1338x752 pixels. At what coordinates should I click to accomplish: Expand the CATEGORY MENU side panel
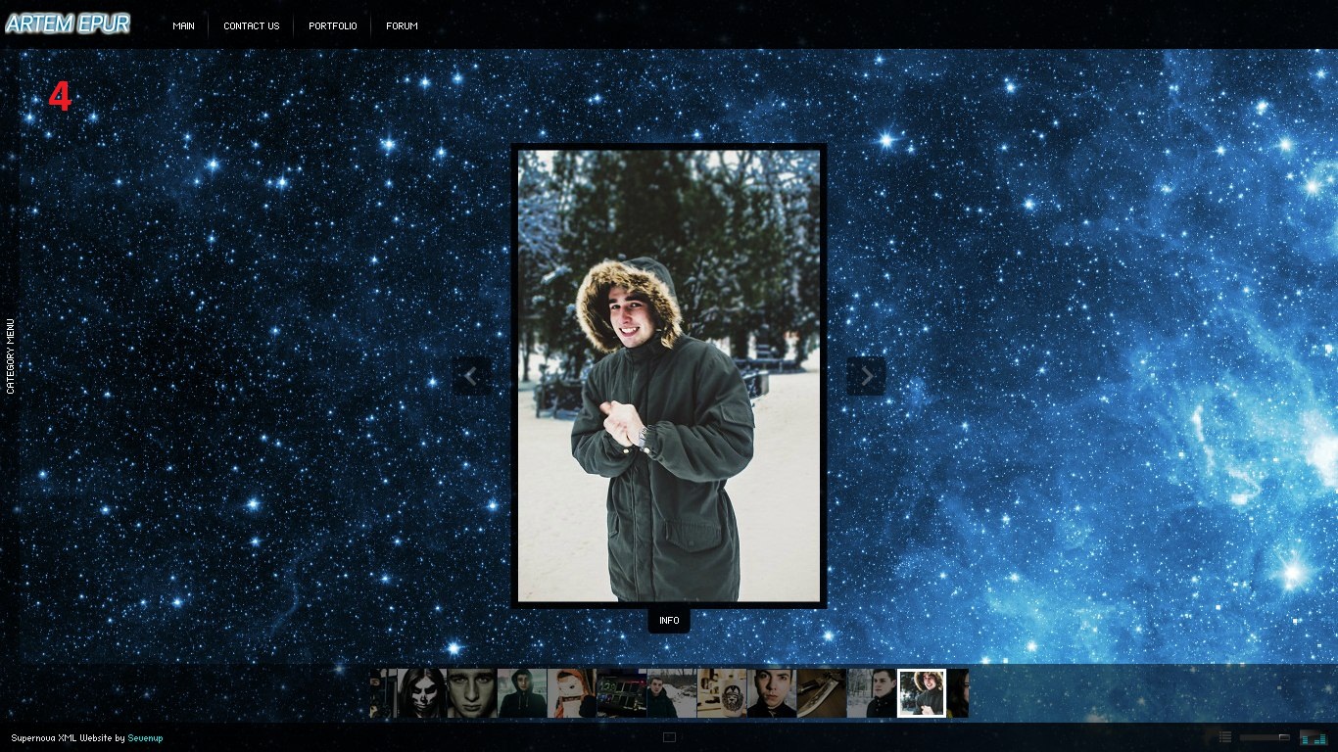pyautogui.click(x=10, y=356)
